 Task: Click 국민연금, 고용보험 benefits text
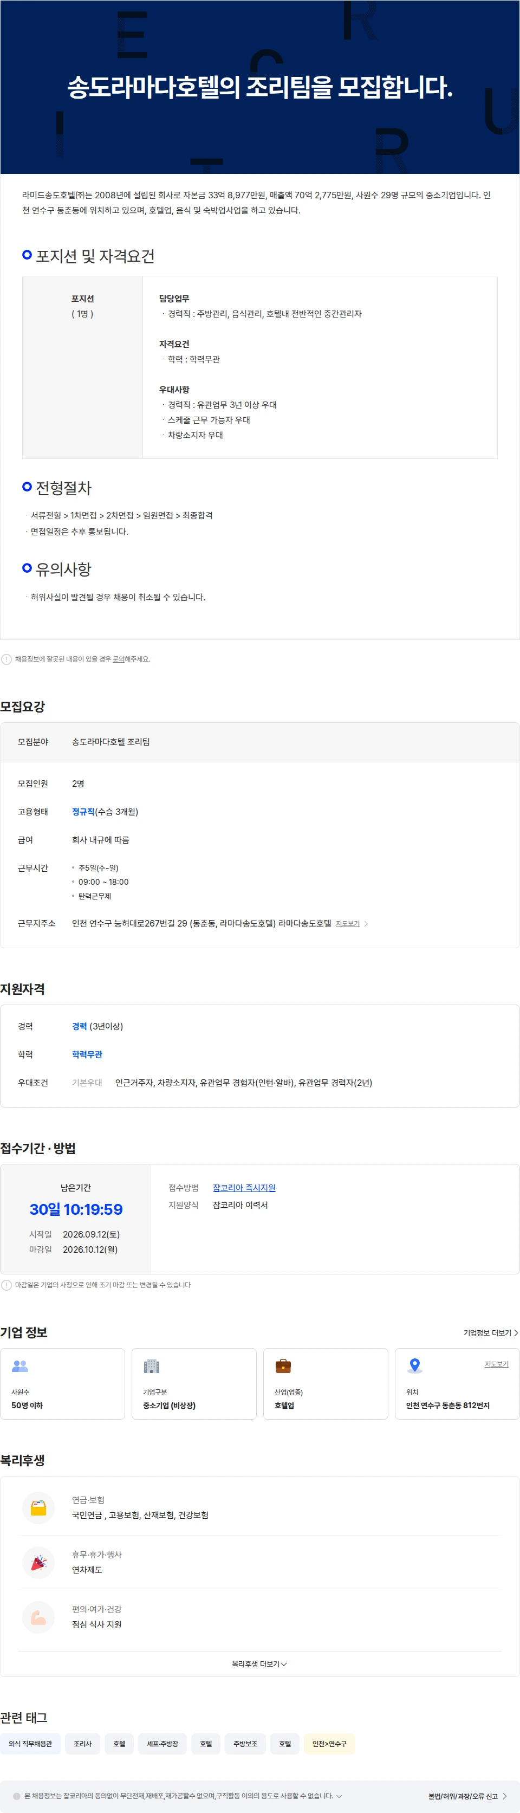tap(140, 1516)
